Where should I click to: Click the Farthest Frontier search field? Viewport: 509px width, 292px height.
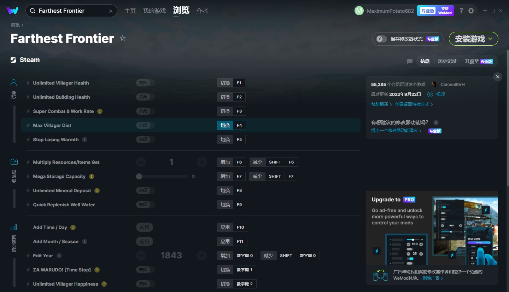point(71,11)
